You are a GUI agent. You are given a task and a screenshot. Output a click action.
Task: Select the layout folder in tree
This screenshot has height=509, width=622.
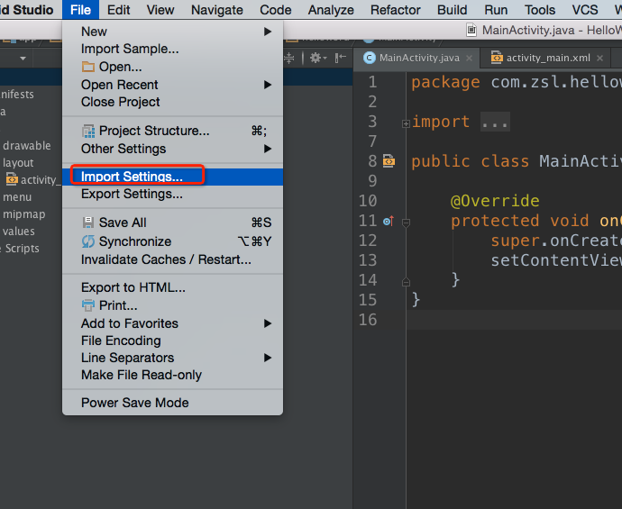[18, 163]
